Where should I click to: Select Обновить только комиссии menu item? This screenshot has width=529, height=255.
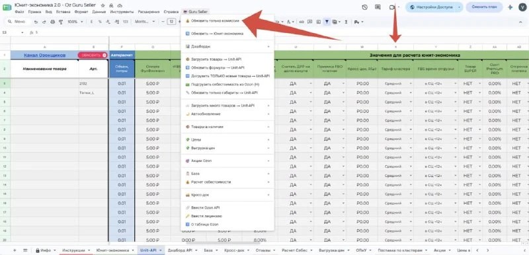tap(227, 20)
